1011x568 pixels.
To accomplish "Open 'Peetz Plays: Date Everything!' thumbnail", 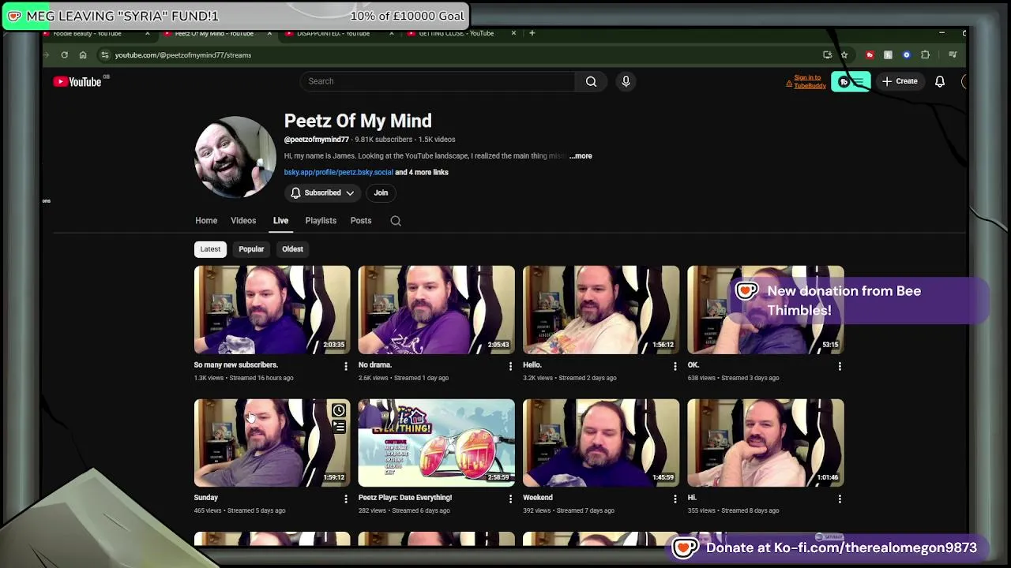I will coord(436,443).
